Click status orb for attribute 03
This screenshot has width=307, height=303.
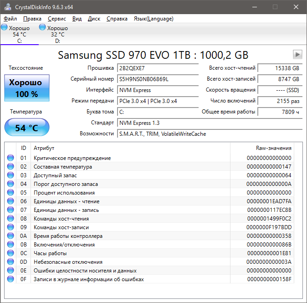pyautogui.click(x=10, y=175)
